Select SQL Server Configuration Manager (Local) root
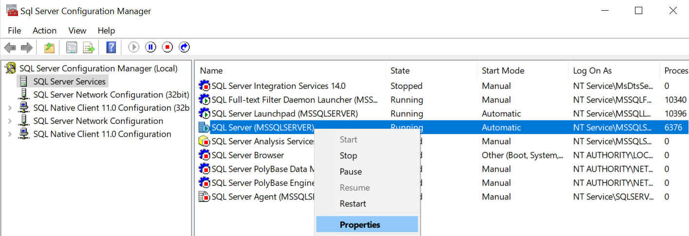689x236 pixels. (98, 68)
